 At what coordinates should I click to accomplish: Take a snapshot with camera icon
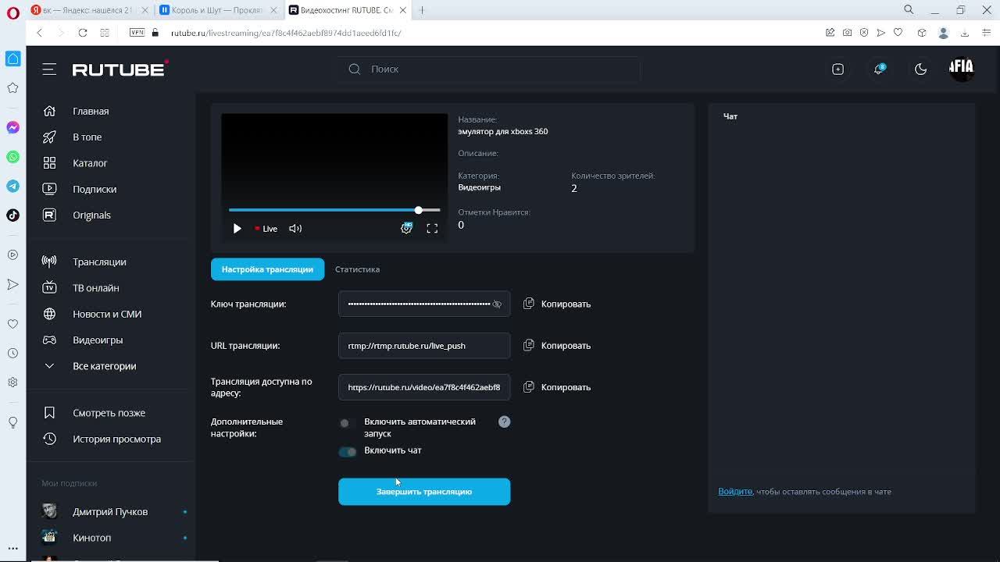[847, 33]
